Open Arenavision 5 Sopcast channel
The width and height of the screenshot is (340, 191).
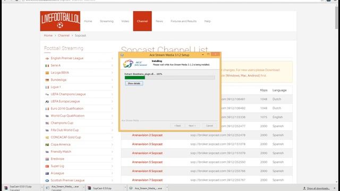pos(147,162)
